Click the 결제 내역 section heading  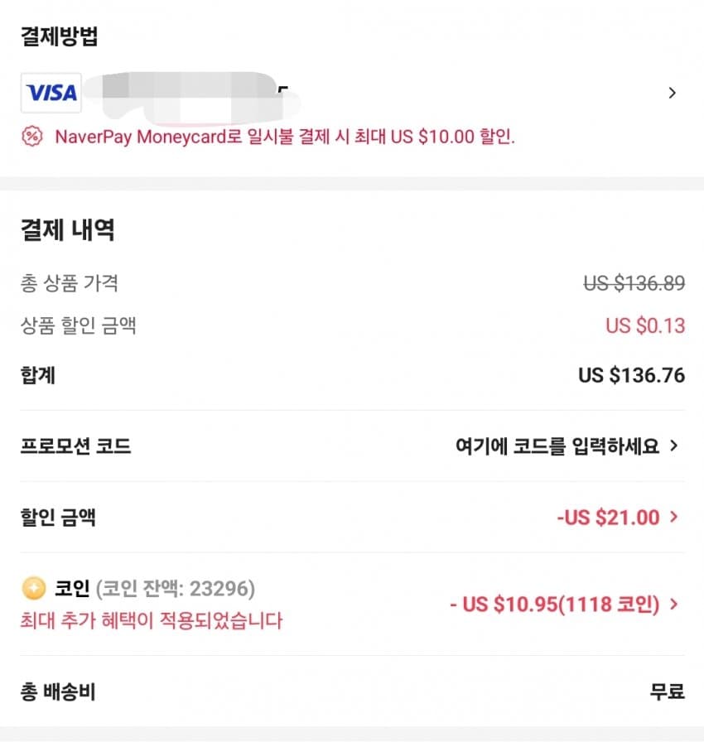pos(67,230)
